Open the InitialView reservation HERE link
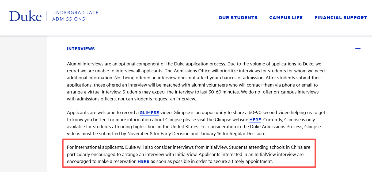This screenshot has height=172, width=372. [143, 162]
